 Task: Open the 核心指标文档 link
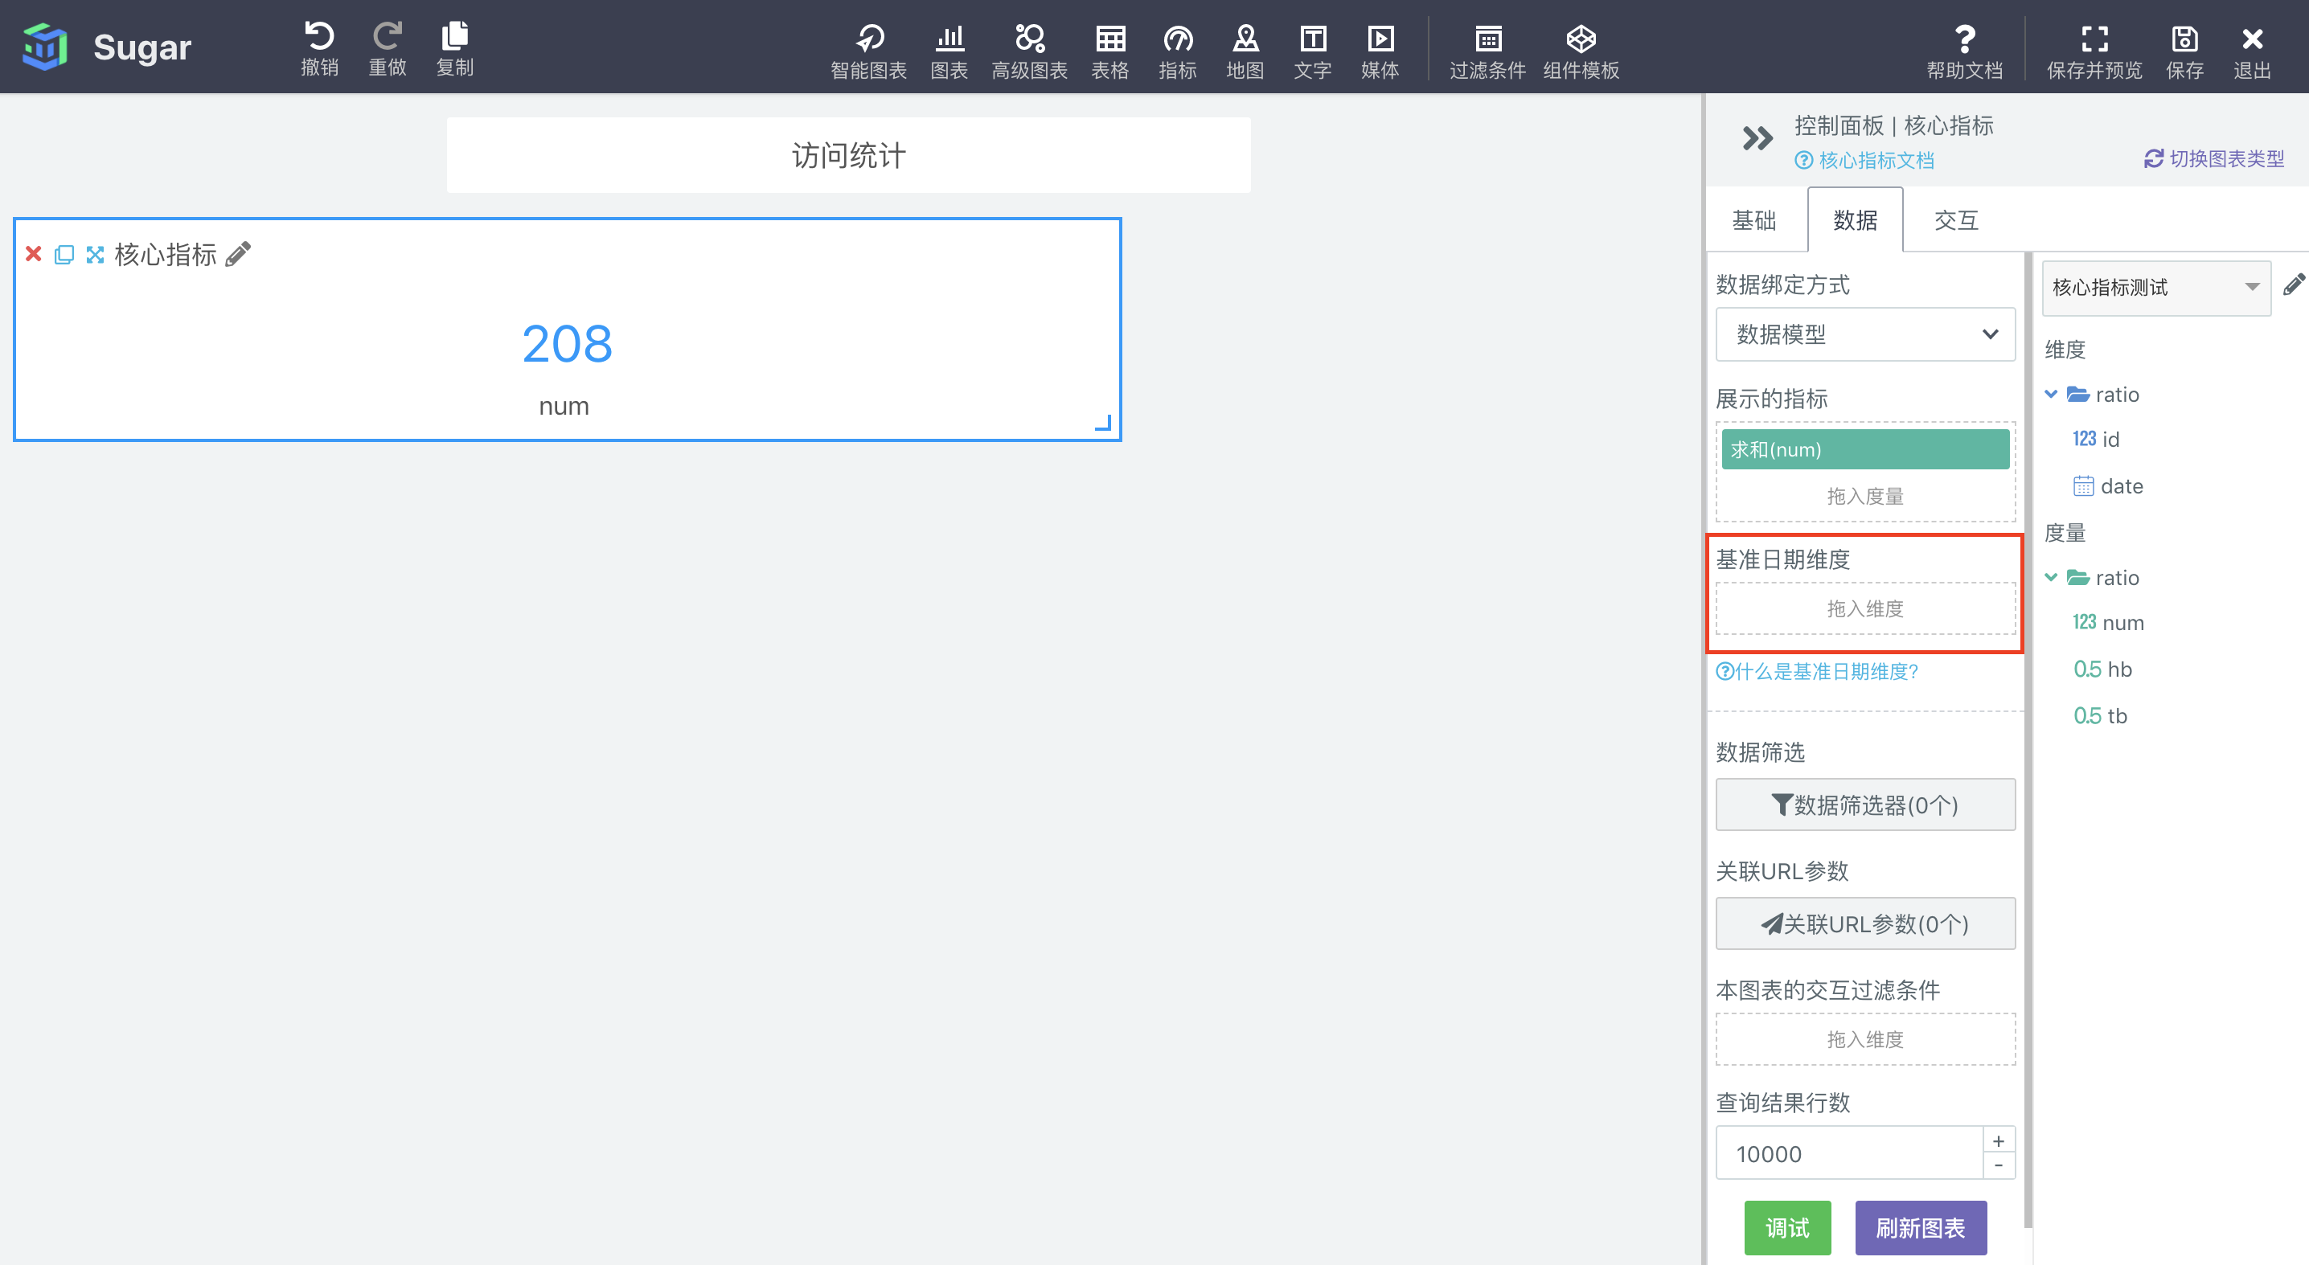pyautogui.click(x=1864, y=161)
